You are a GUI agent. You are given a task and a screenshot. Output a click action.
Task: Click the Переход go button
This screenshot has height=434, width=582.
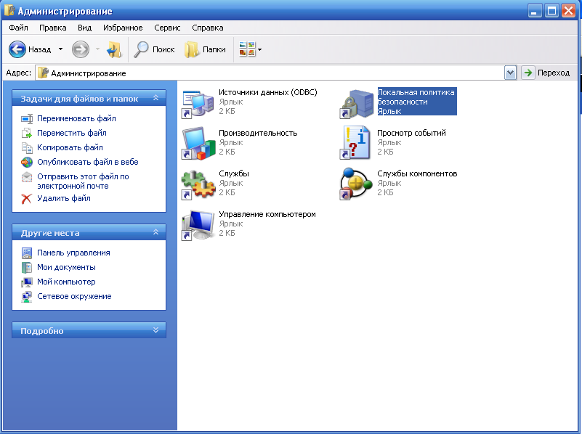point(546,73)
